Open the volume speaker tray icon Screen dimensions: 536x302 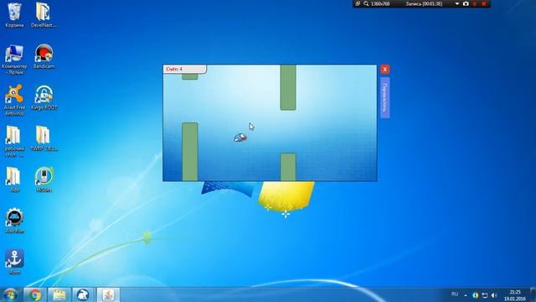(x=494, y=295)
